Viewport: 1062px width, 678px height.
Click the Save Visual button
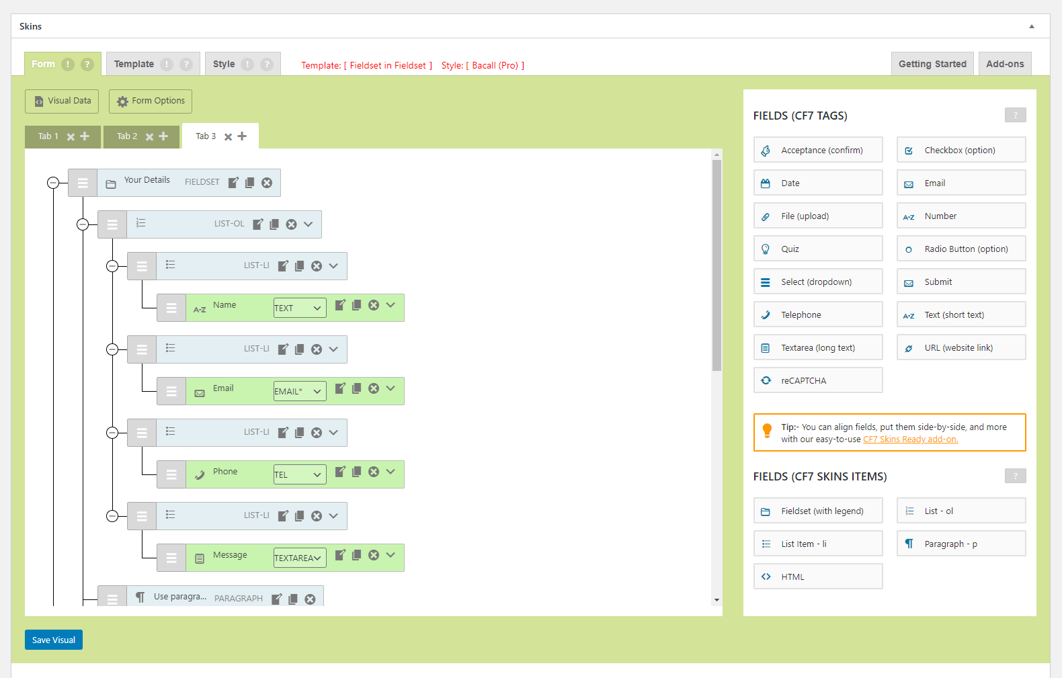click(x=54, y=640)
